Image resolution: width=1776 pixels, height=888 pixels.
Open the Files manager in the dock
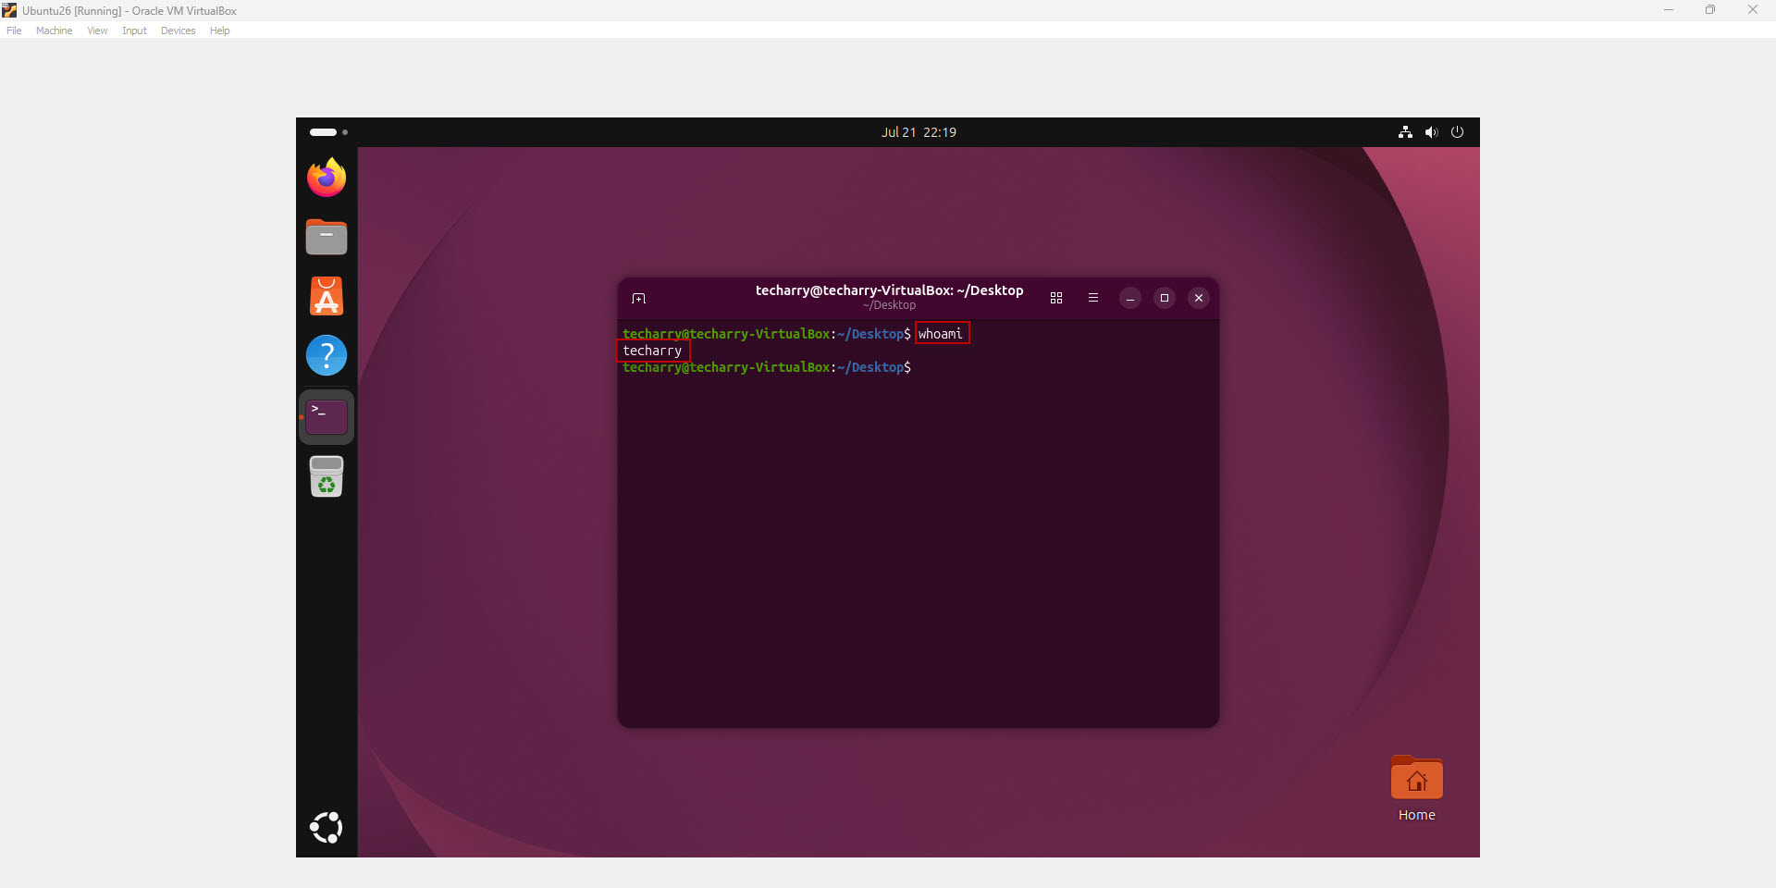[x=327, y=237]
